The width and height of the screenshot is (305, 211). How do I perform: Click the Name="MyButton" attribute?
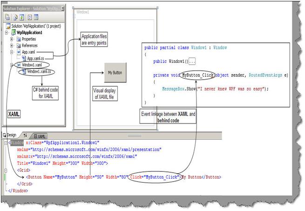(x=60, y=177)
